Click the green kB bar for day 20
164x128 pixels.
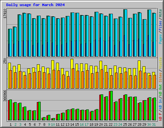(102, 107)
